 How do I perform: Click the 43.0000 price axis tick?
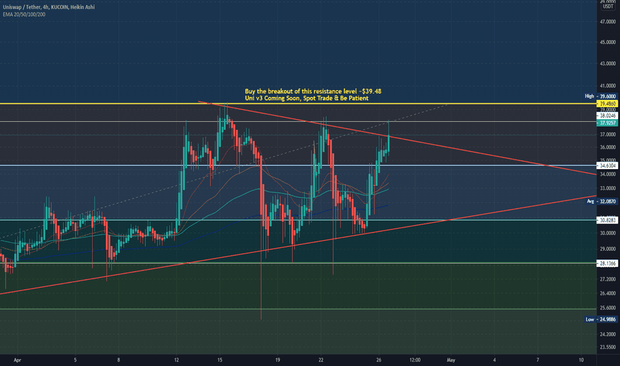(x=608, y=64)
